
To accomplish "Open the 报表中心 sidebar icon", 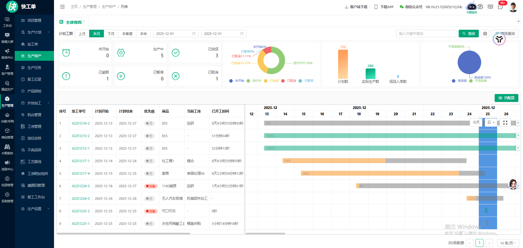I will click(7, 54).
